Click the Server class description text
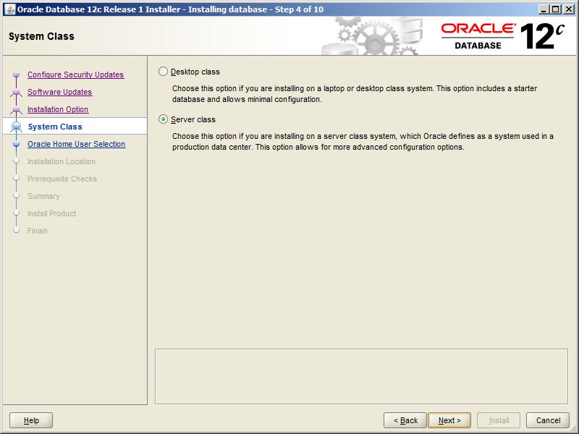This screenshot has width=579, height=434. click(x=363, y=141)
